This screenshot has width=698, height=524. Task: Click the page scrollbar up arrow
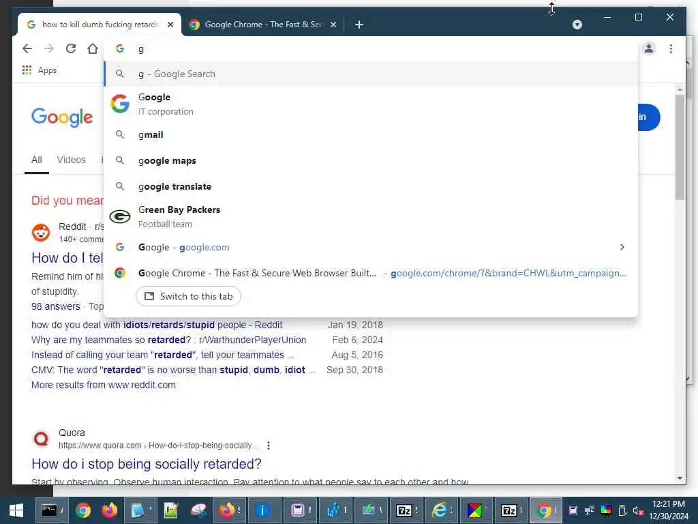pos(680,89)
